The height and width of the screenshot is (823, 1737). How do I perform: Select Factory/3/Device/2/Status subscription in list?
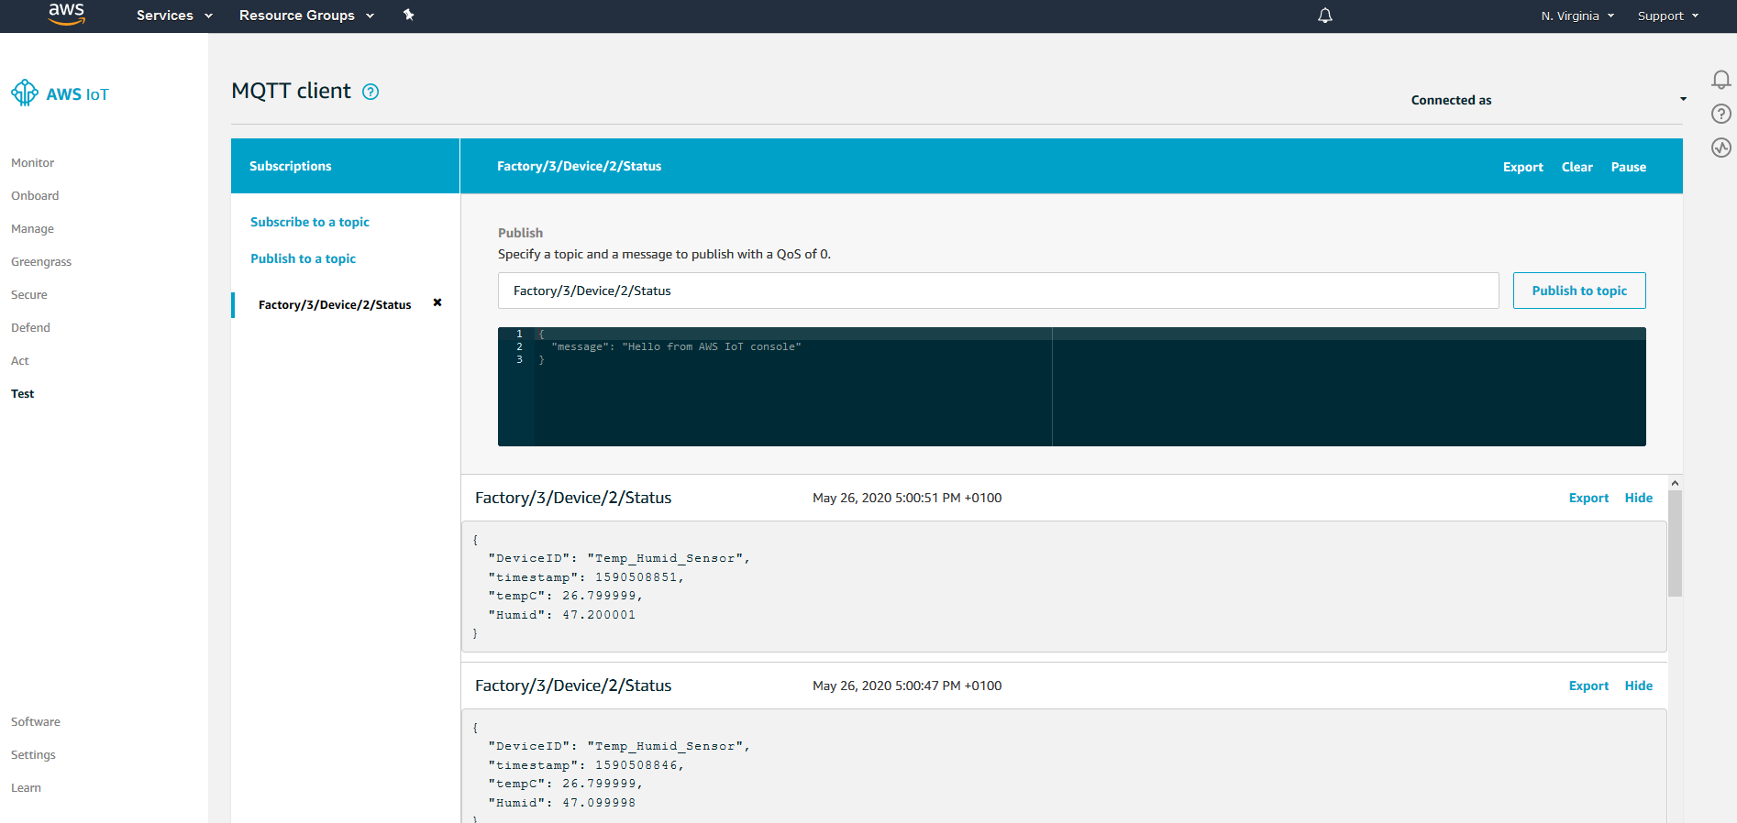tap(335, 305)
